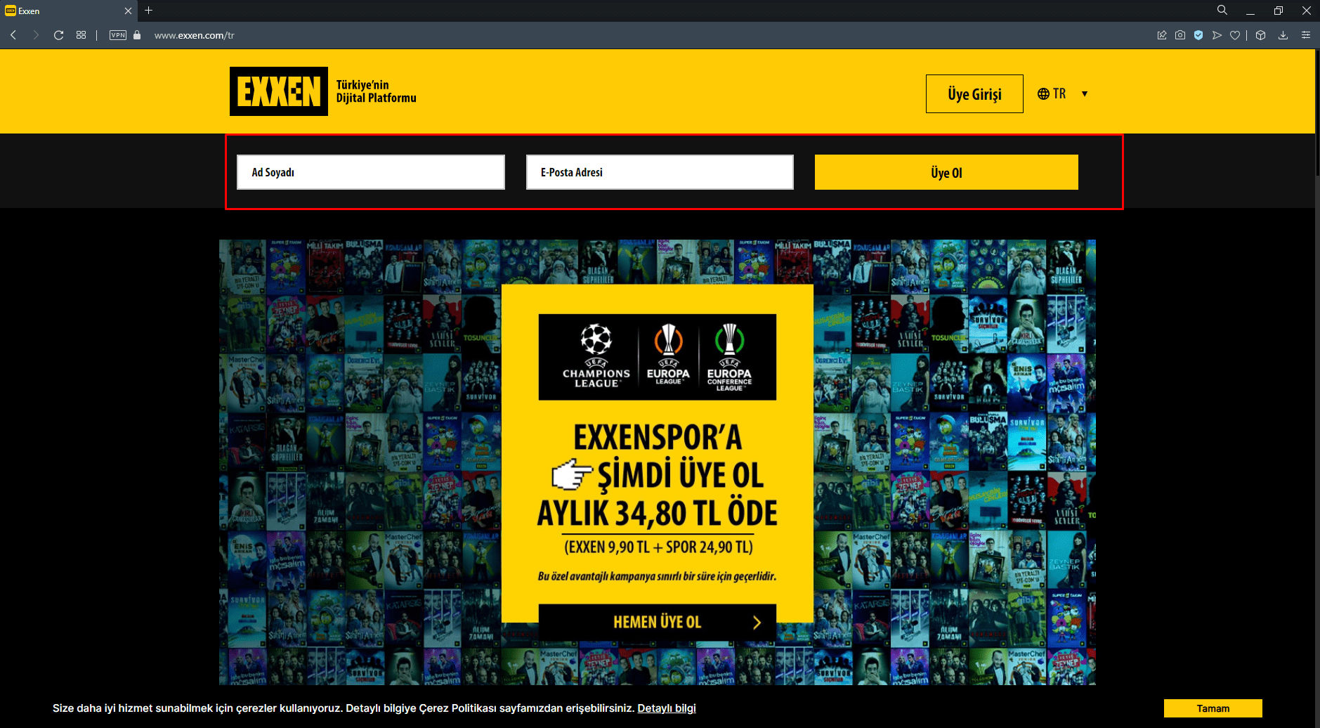The image size is (1320, 728).
Task: Click the globe language icon
Action: coord(1043,94)
